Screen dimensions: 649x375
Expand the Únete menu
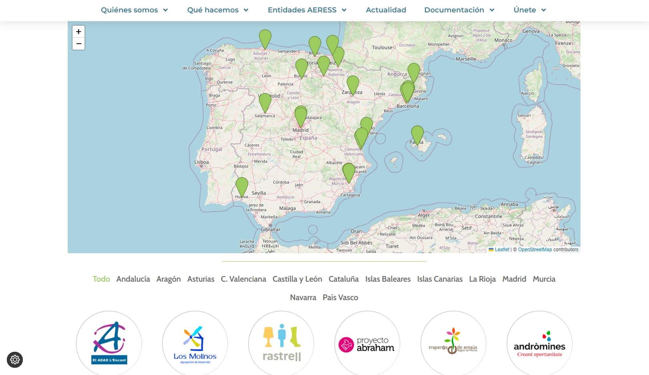click(530, 10)
